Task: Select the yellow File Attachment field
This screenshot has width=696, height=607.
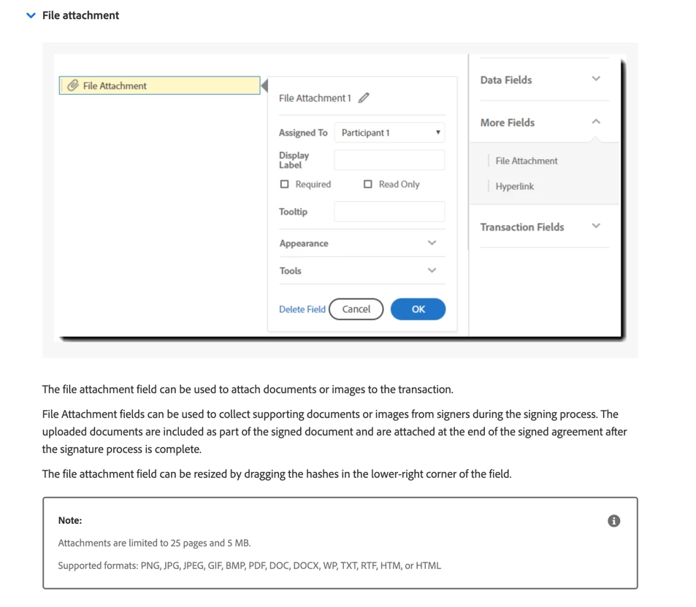Action: pyautogui.click(x=160, y=85)
